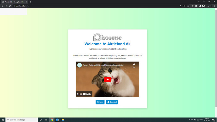Open File Explorer from the taskbar
Viewport: 217px width, 122px height.
63,120
